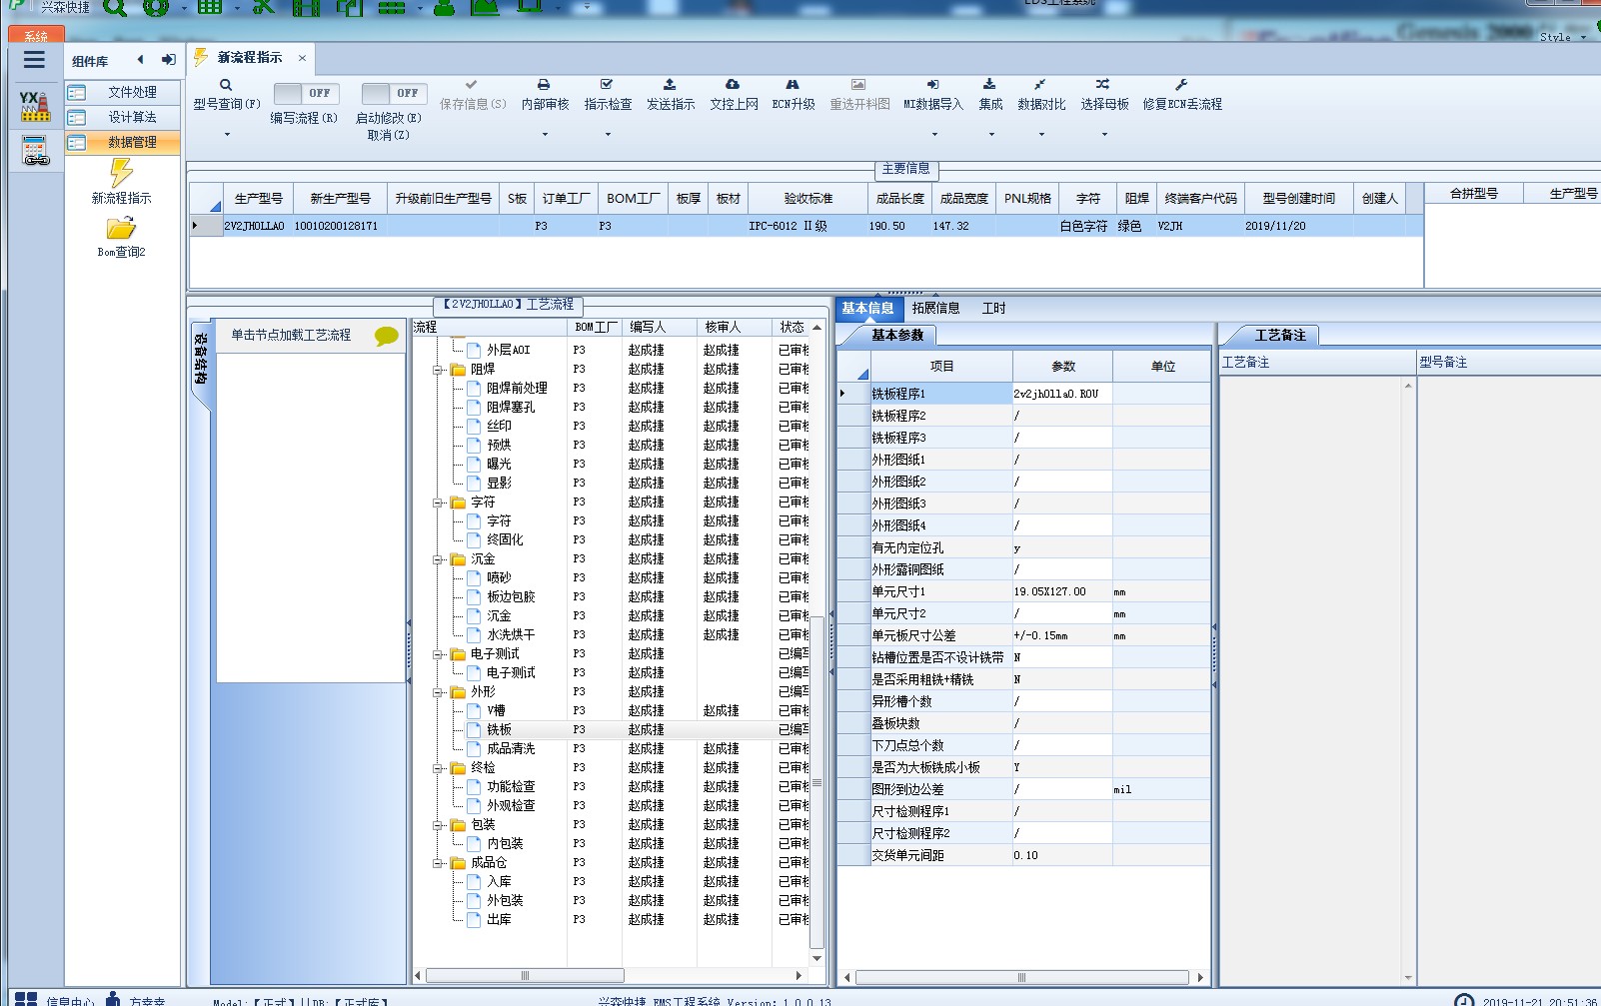1601x1006 pixels.
Task: Start ECN升级 tool
Action: click(x=793, y=85)
